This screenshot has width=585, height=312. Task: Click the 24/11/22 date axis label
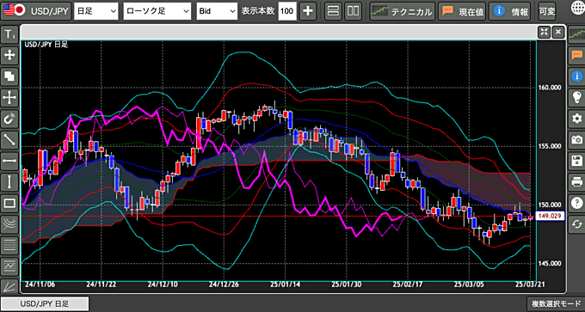[x=102, y=284]
